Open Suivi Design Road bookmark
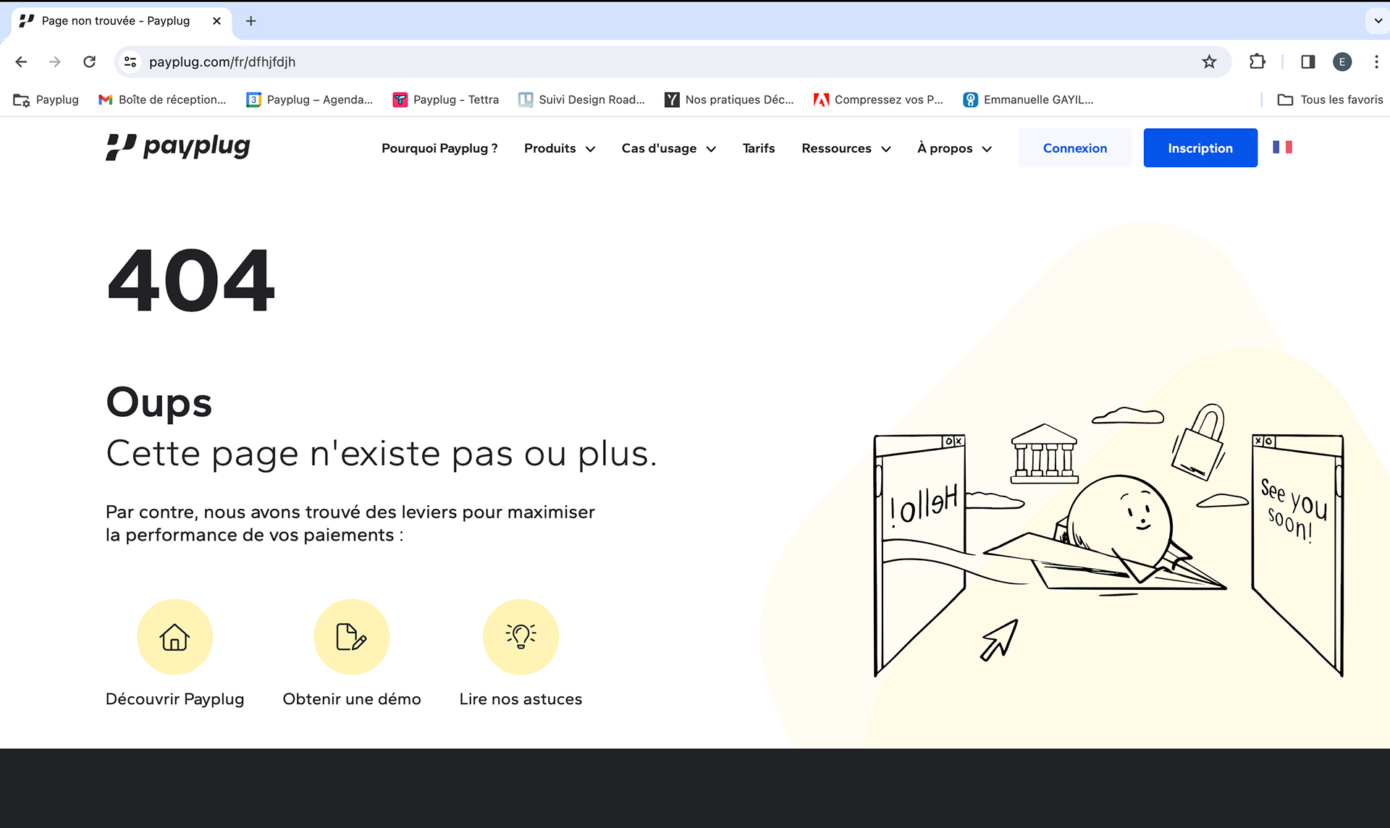The width and height of the screenshot is (1390, 828). 581,100
